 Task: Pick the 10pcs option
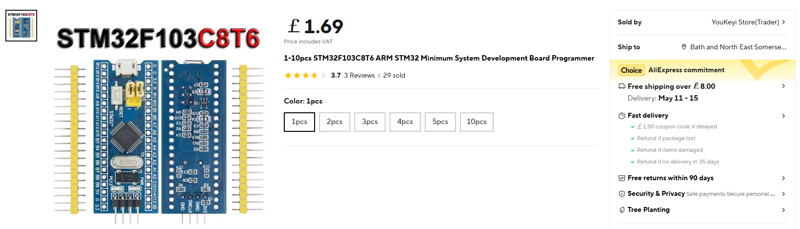[x=477, y=122]
